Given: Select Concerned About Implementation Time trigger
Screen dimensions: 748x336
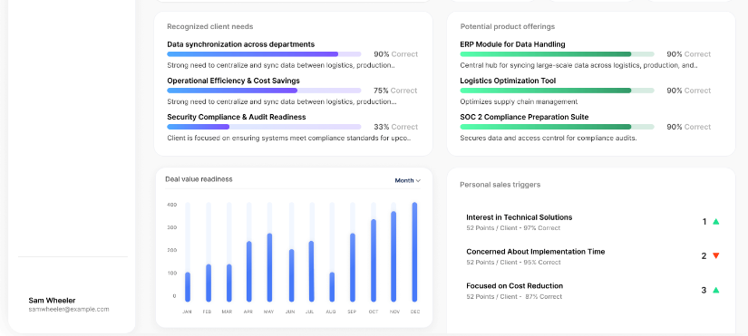Looking at the screenshot, I should pos(535,252).
